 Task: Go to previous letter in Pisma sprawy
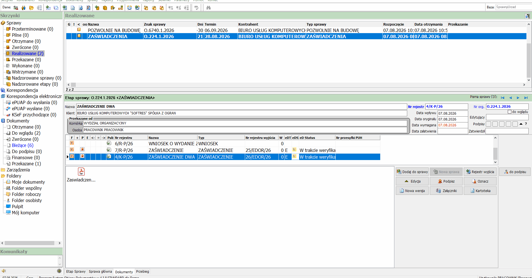pos(510,98)
